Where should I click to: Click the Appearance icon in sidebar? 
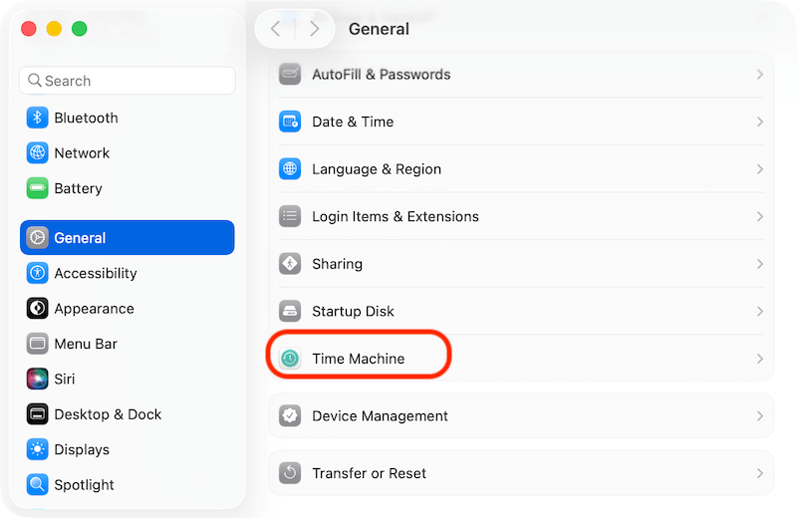point(37,308)
